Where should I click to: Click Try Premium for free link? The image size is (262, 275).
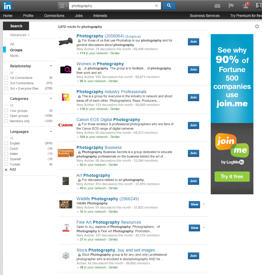[246, 16]
